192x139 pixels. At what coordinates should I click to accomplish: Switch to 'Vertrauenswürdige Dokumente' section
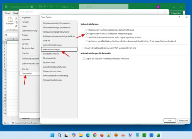[x=59, y=32]
